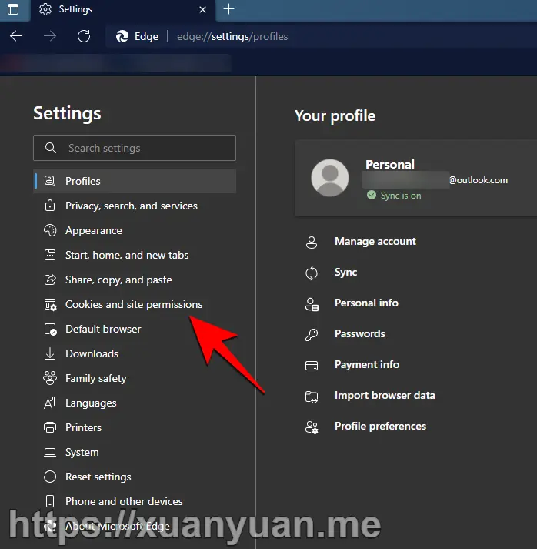
Task: Add a new tab with plus icon
Action: point(228,9)
